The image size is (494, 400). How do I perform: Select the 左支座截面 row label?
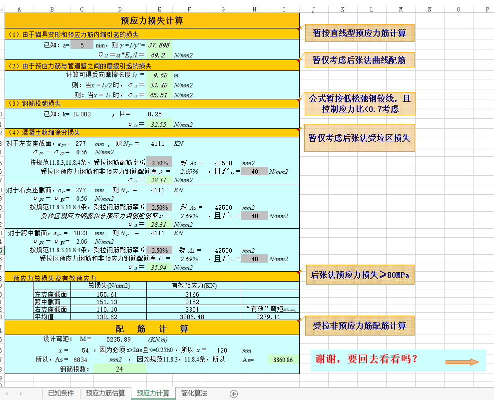pos(51,295)
